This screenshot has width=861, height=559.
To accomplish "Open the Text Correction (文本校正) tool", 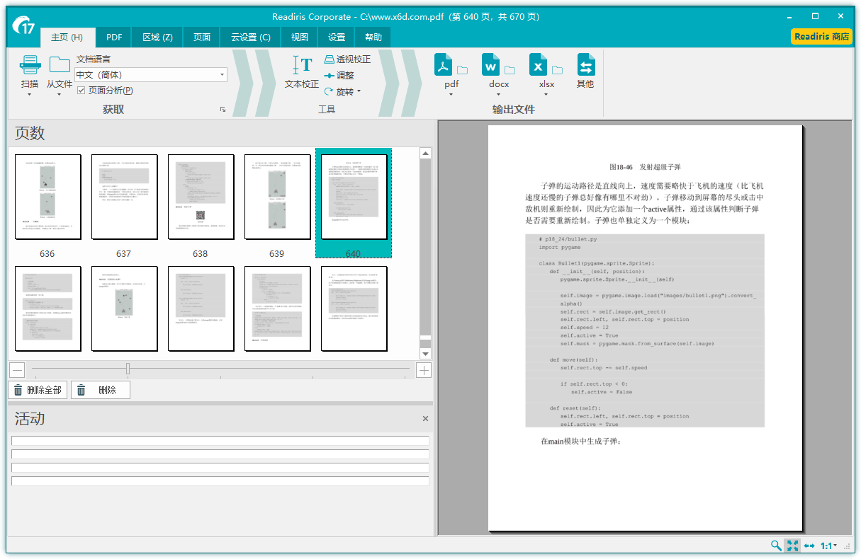I will click(x=302, y=66).
